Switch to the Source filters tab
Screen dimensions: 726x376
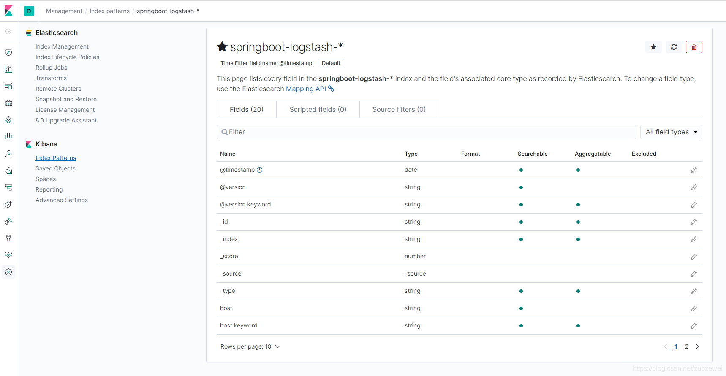(399, 109)
